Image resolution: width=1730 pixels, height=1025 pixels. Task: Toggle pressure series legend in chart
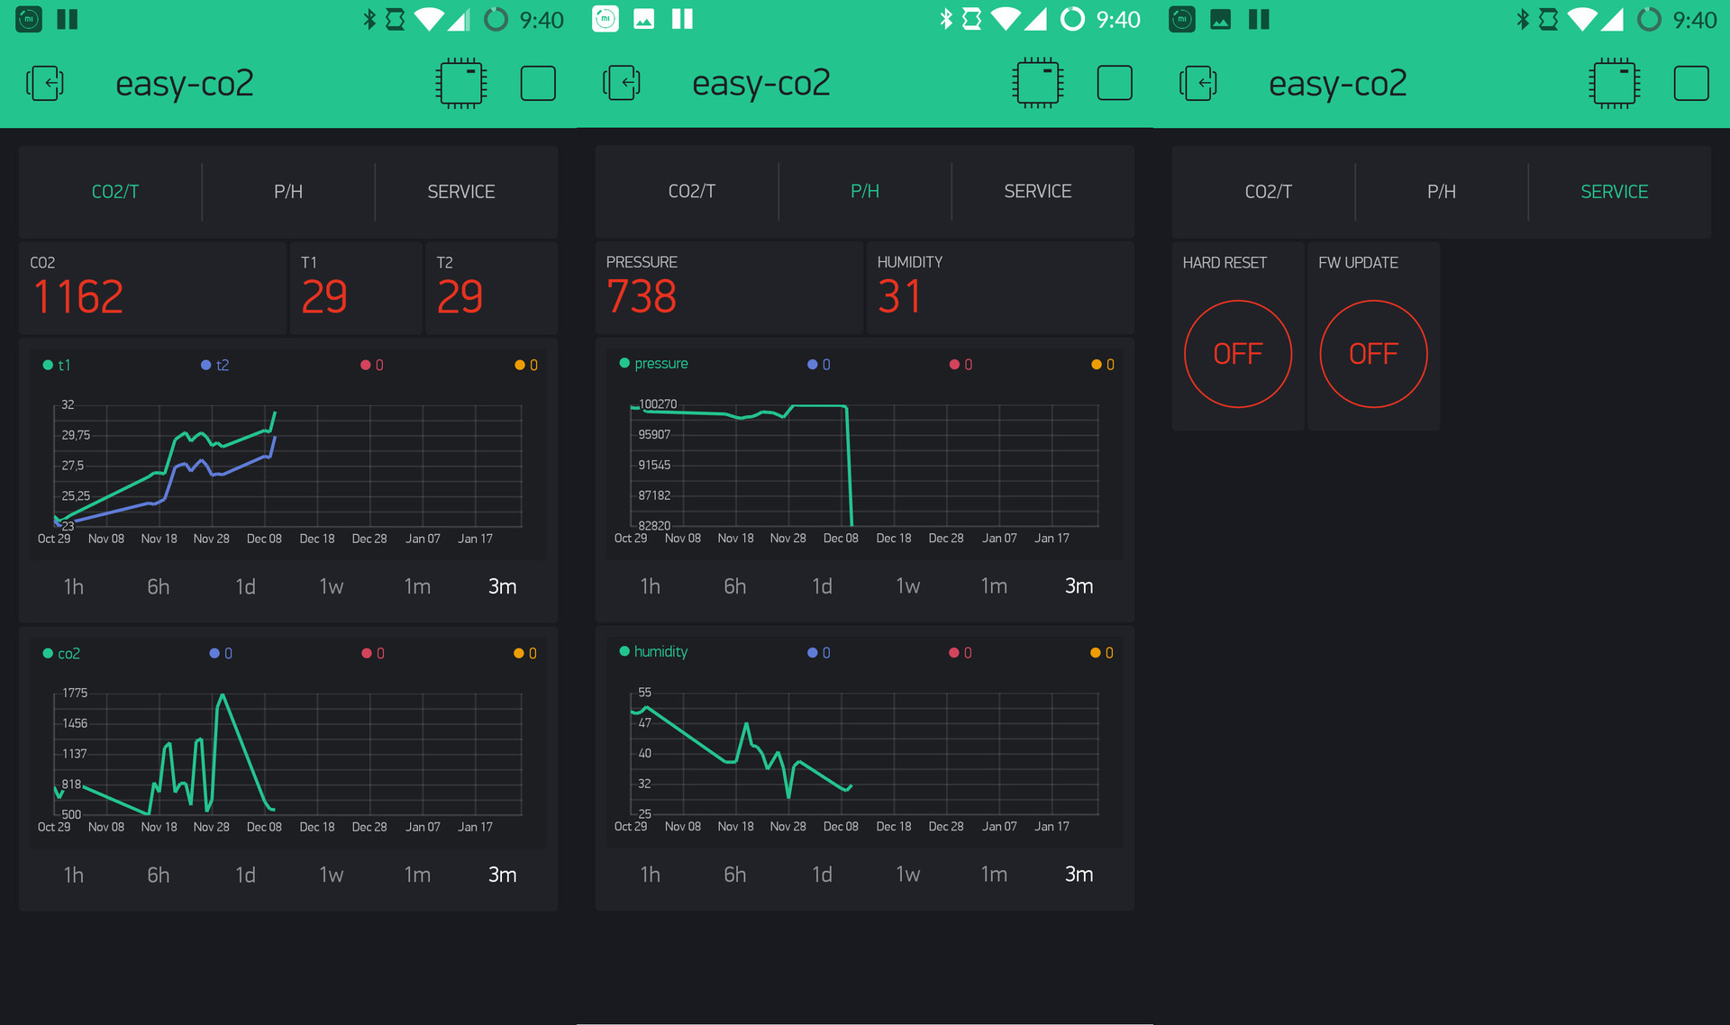[x=653, y=364]
